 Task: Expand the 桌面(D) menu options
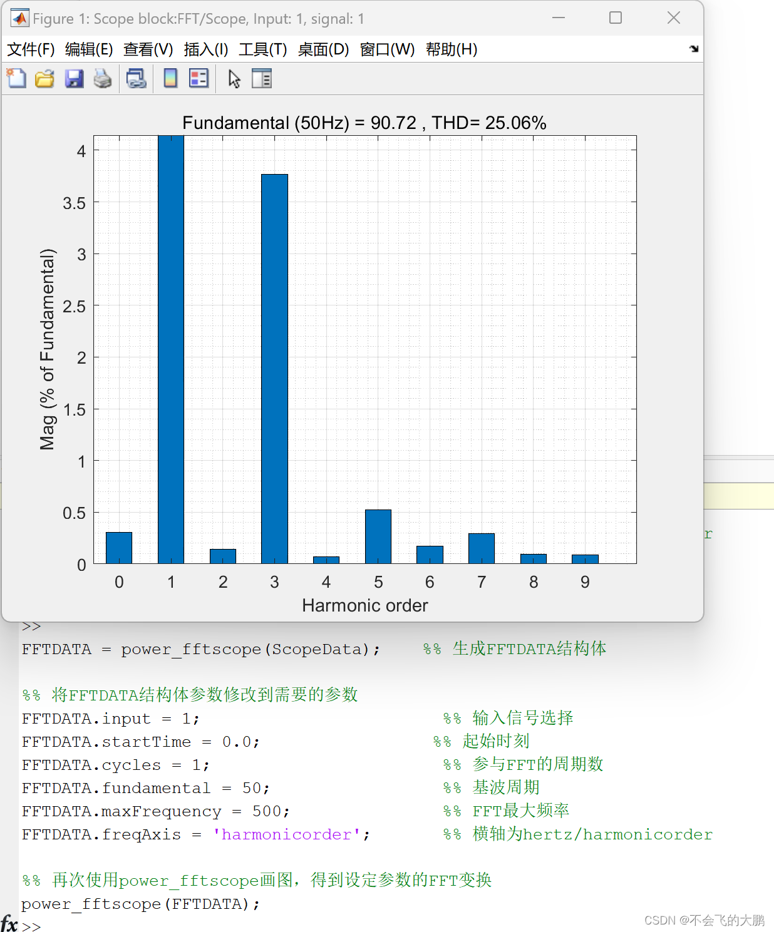(324, 49)
